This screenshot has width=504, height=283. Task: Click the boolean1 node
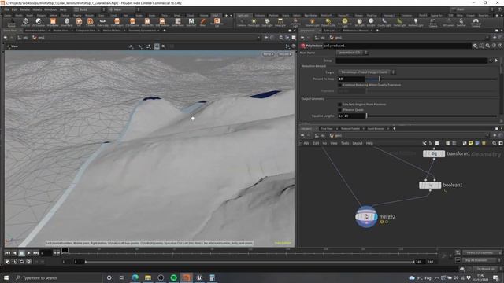pos(430,186)
